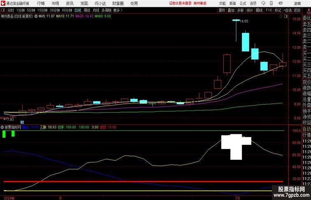
Task: Click the 15.00 price axis label
Action: click(297, 19)
